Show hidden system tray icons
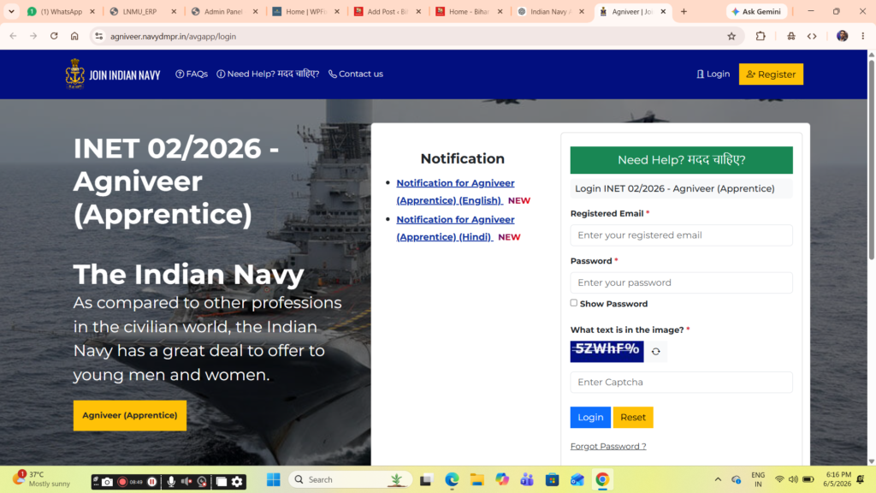 [718, 479]
